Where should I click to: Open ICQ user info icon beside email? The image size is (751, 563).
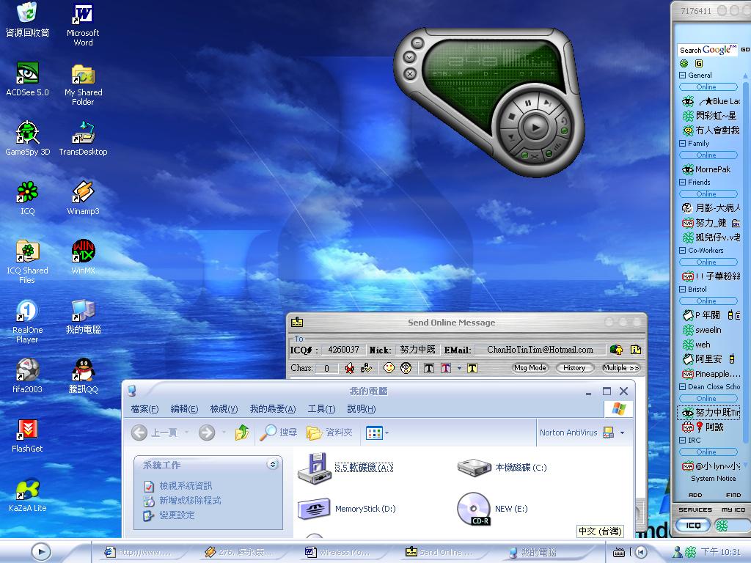(635, 350)
